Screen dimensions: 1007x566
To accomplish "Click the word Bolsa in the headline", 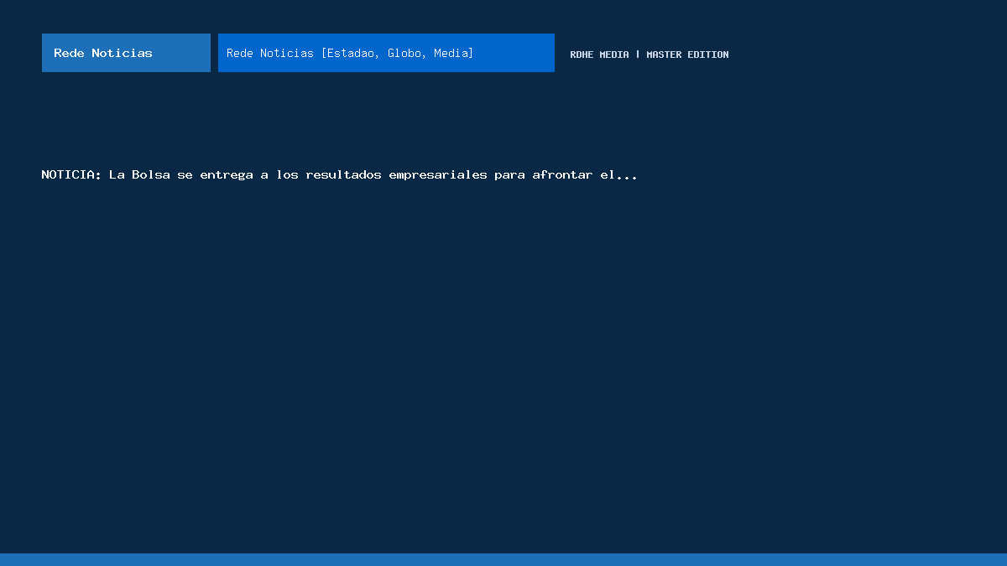I will click(x=151, y=174).
